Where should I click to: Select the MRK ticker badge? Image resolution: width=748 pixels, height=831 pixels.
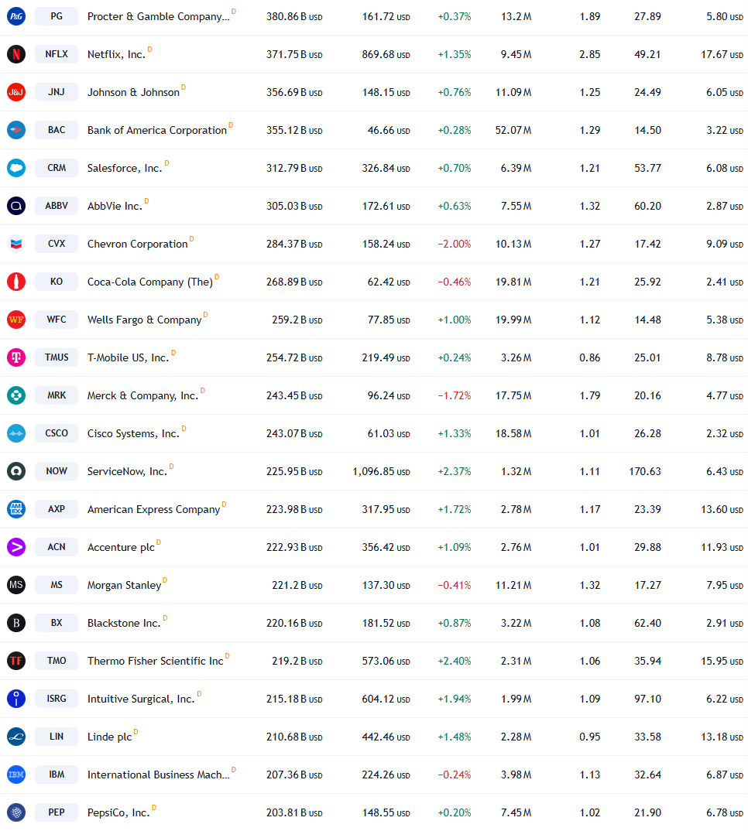(57, 395)
